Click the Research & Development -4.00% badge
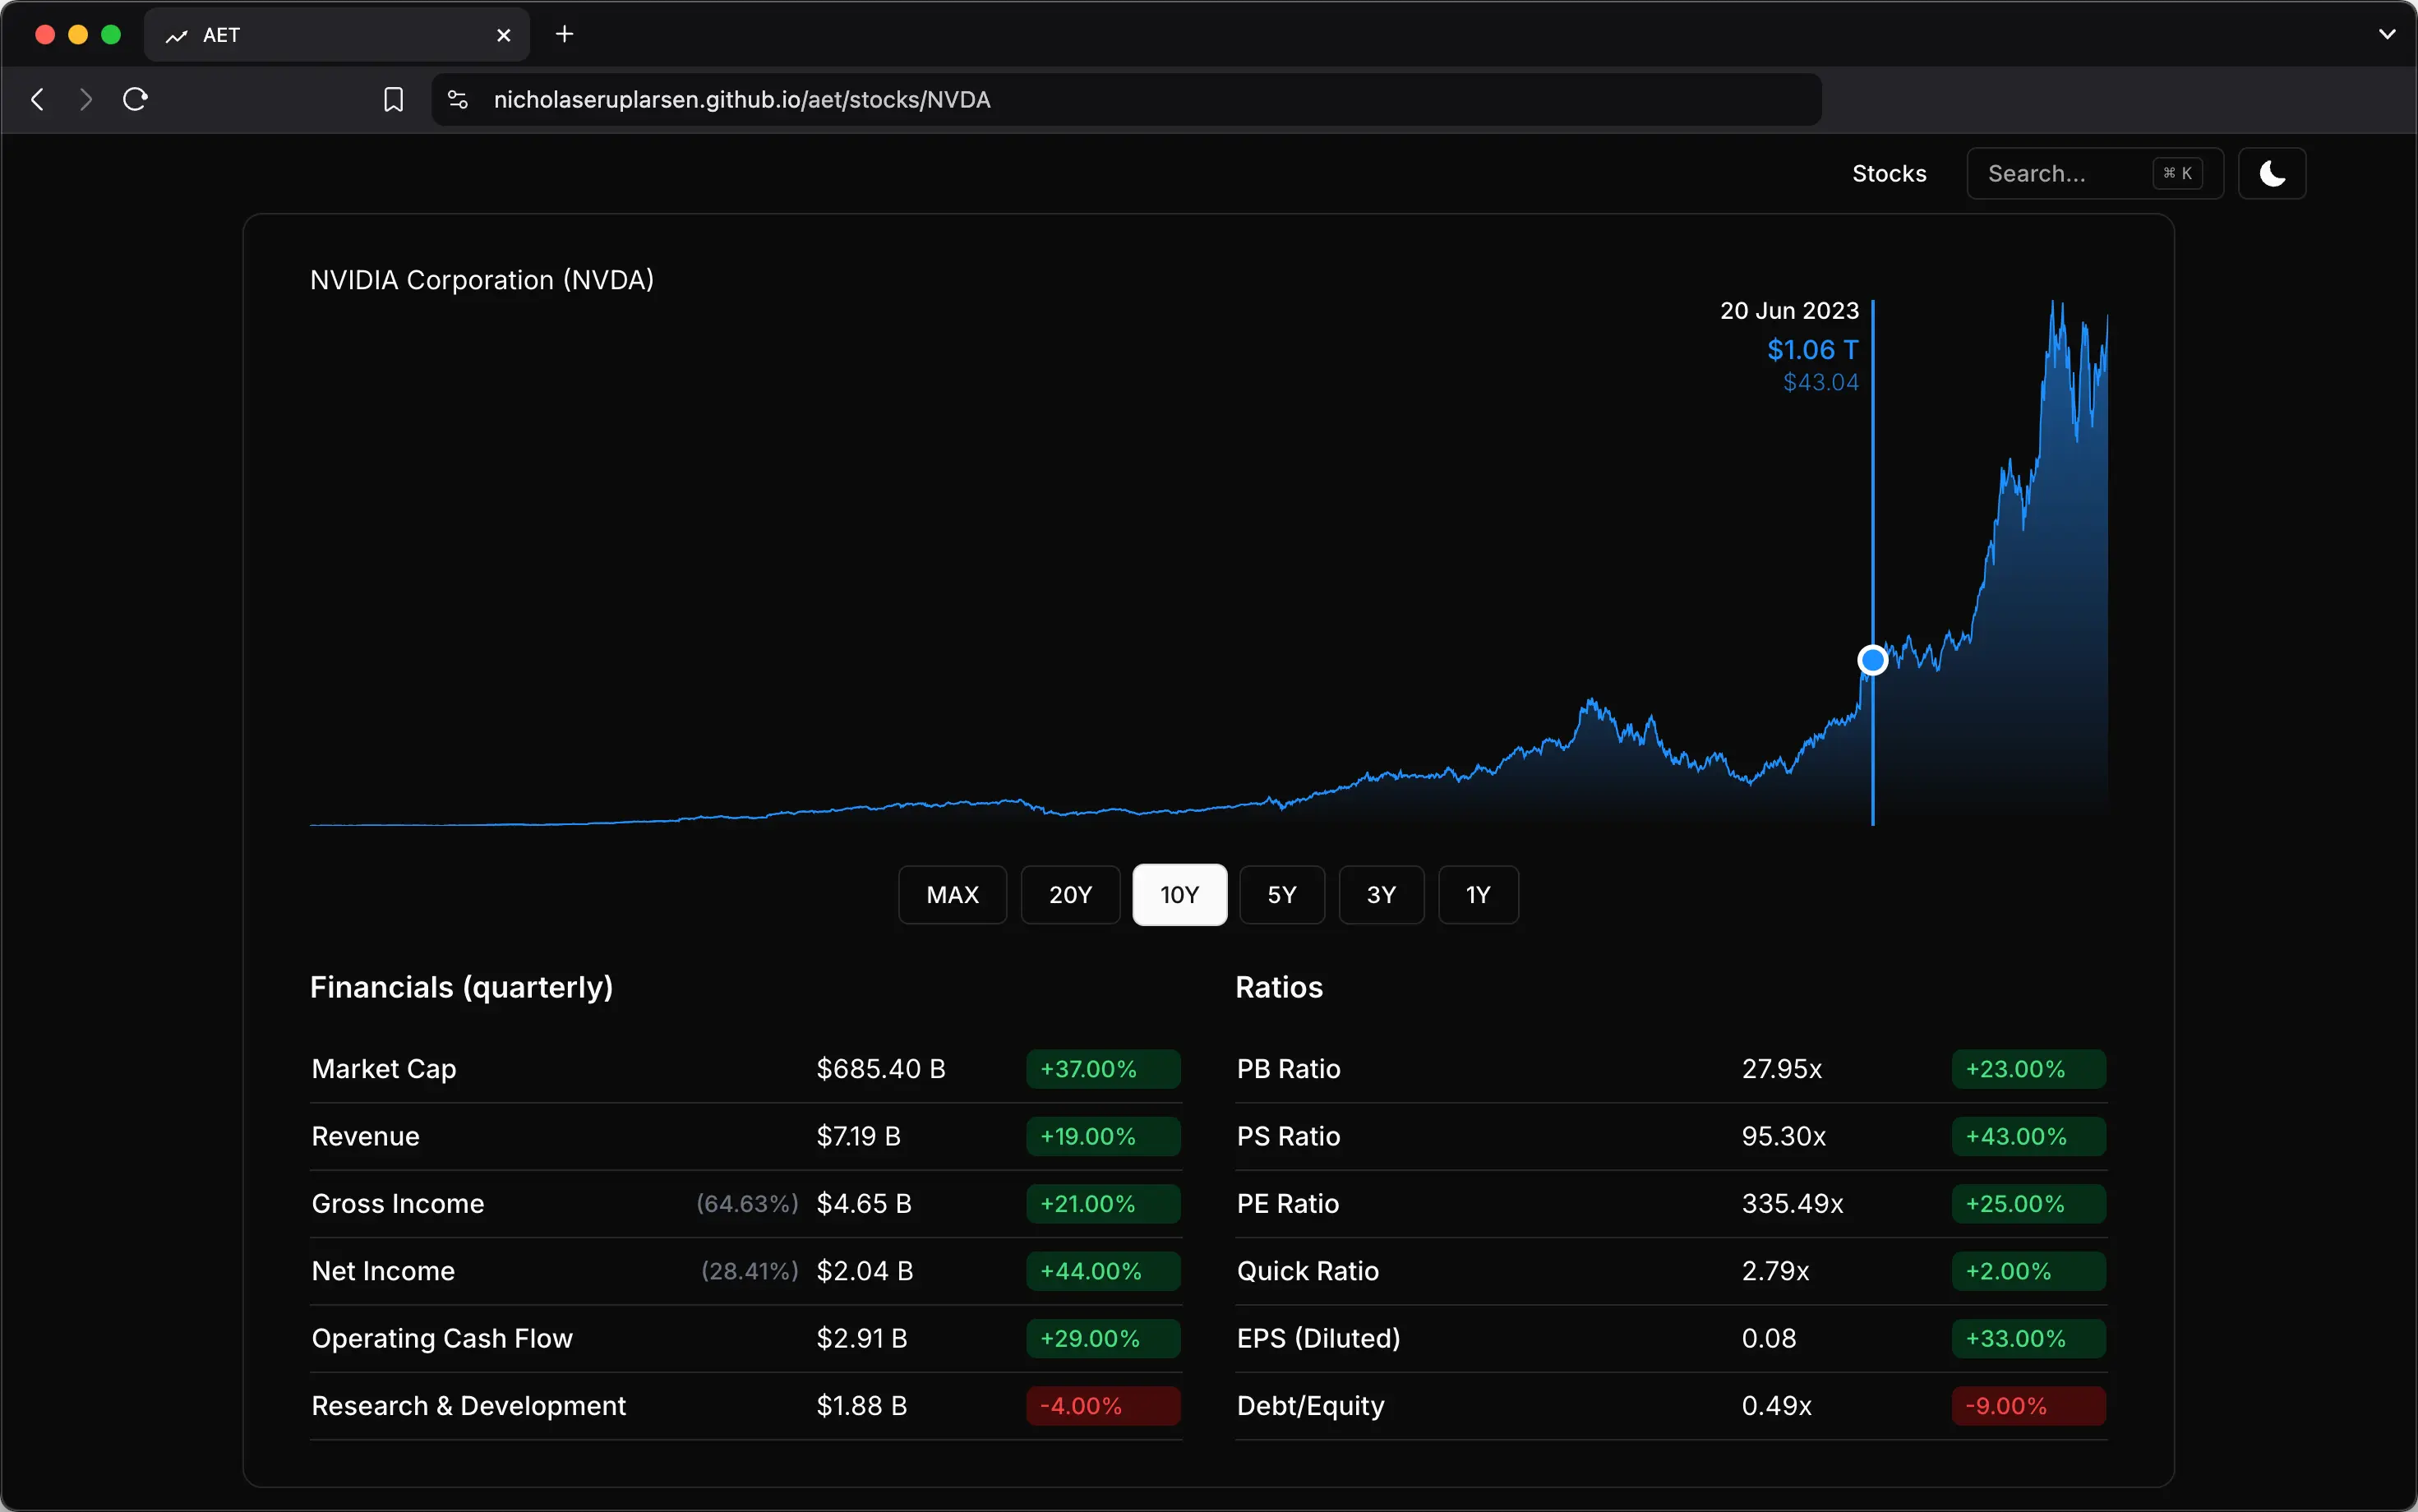 (x=1103, y=1406)
